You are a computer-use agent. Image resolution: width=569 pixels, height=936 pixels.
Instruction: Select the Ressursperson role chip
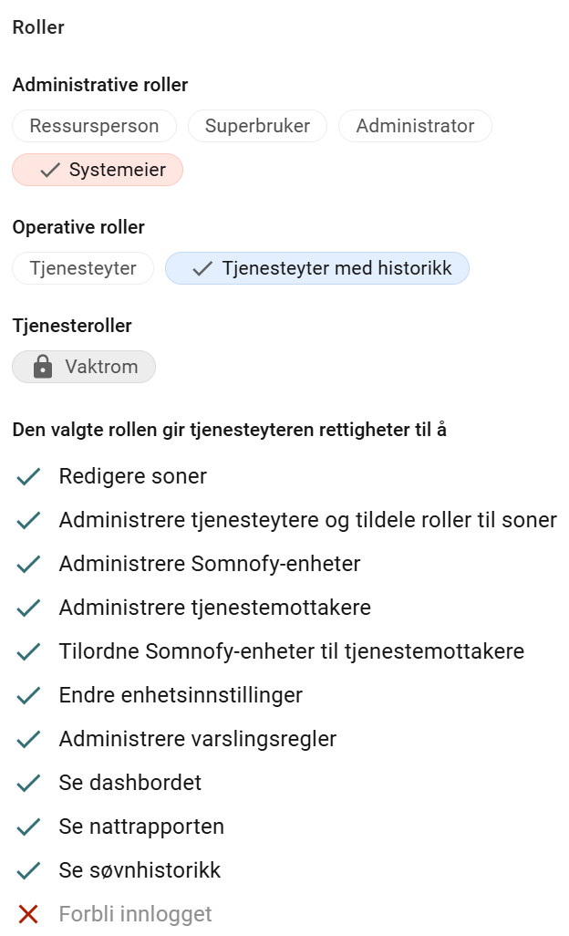pos(94,126)
